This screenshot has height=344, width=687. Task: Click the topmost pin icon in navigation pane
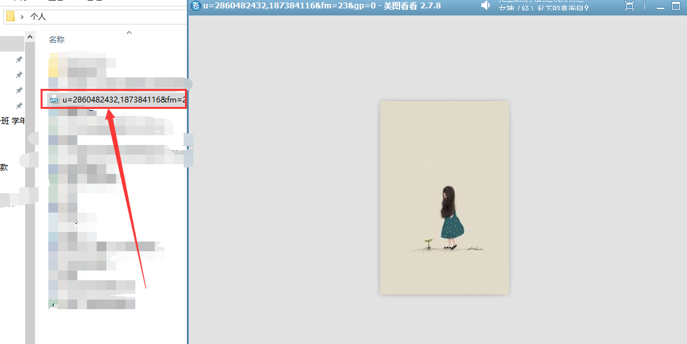(x=19, y=59)
